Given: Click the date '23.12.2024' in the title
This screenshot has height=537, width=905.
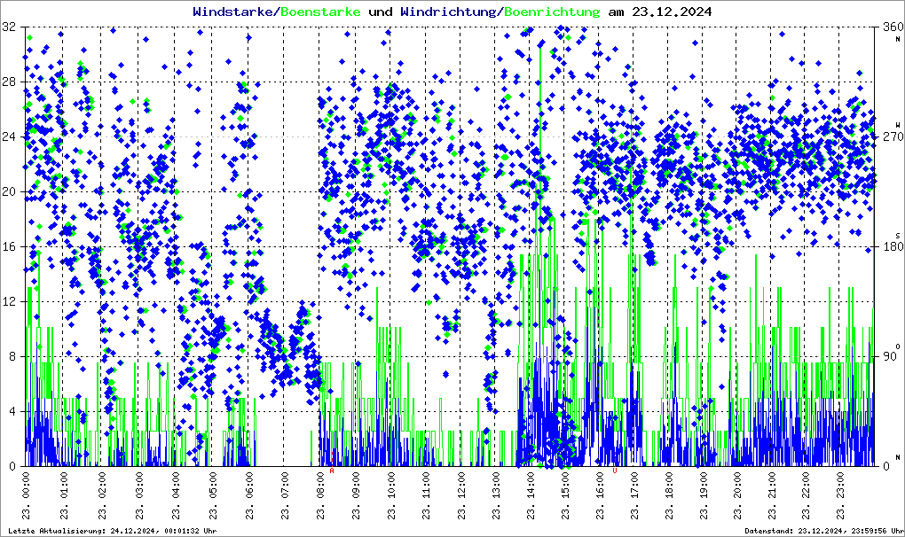Looking at the screenshot, I should click(x=672, y=12).
